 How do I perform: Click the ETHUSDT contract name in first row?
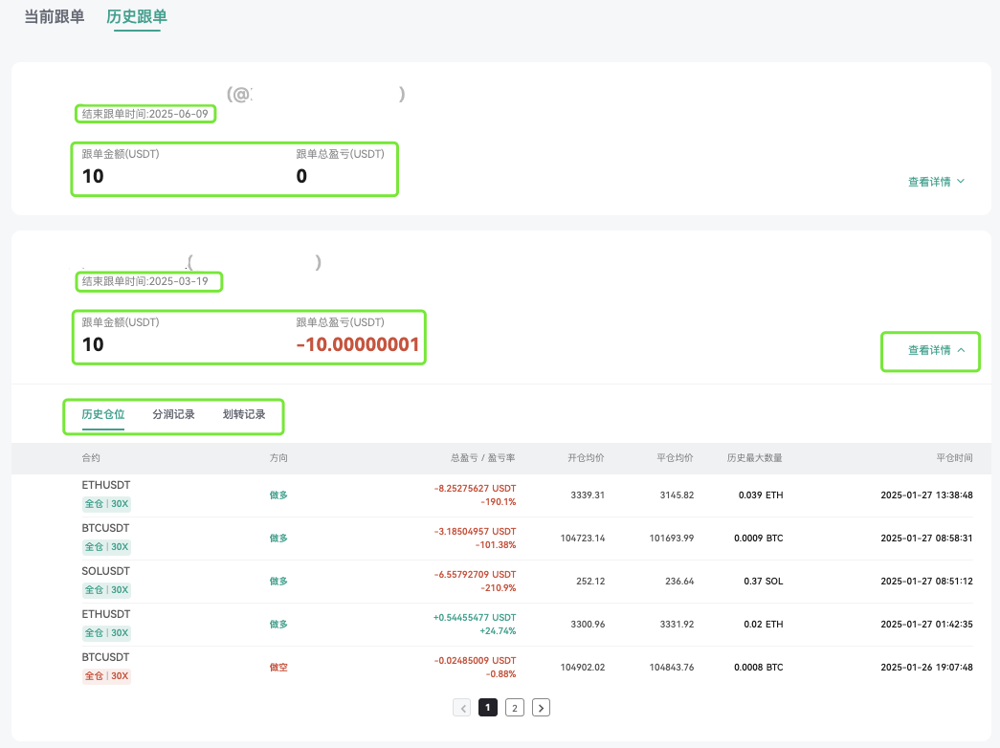point(106,485)
